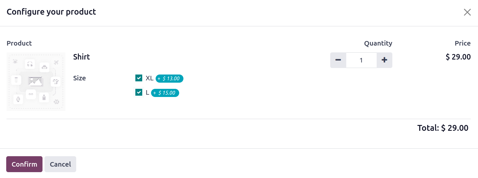Viewport: 478px width, 178px height.
Task: Increase quantity with the plus icon
Action: (384, 60)
